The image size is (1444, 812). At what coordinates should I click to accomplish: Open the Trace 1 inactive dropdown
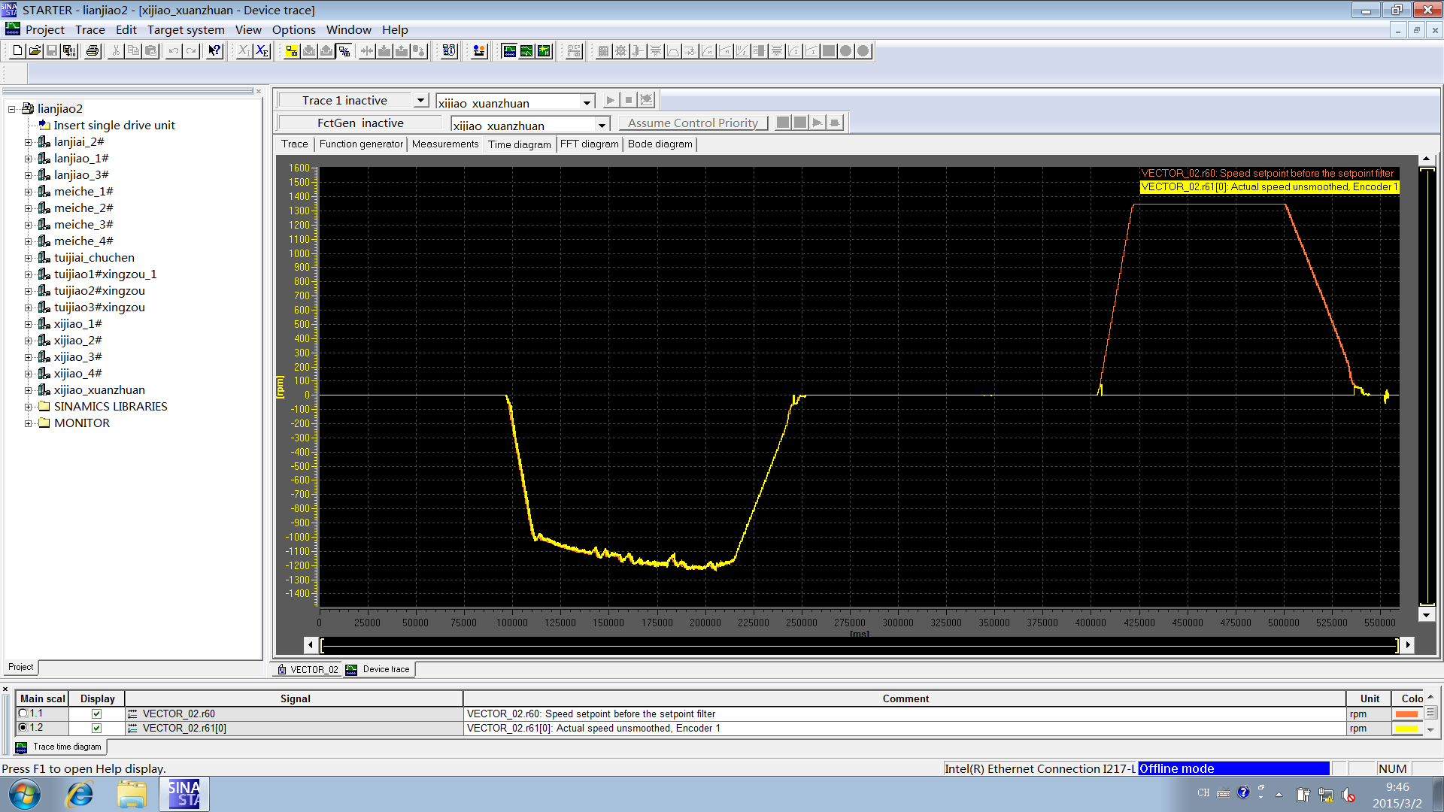tap(421, 101)
